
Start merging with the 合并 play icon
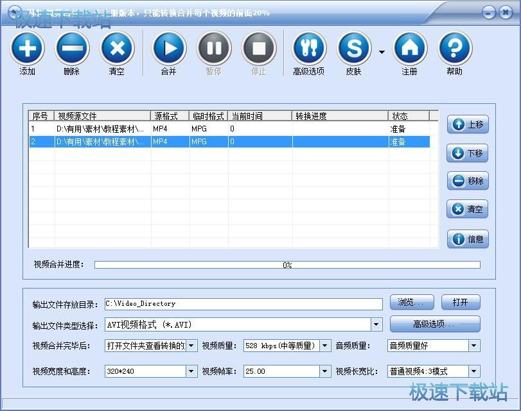(x=169, y=48)
